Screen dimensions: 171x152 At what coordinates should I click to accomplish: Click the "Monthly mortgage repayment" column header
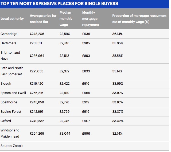pyautogui.click(x=91, y=19)
